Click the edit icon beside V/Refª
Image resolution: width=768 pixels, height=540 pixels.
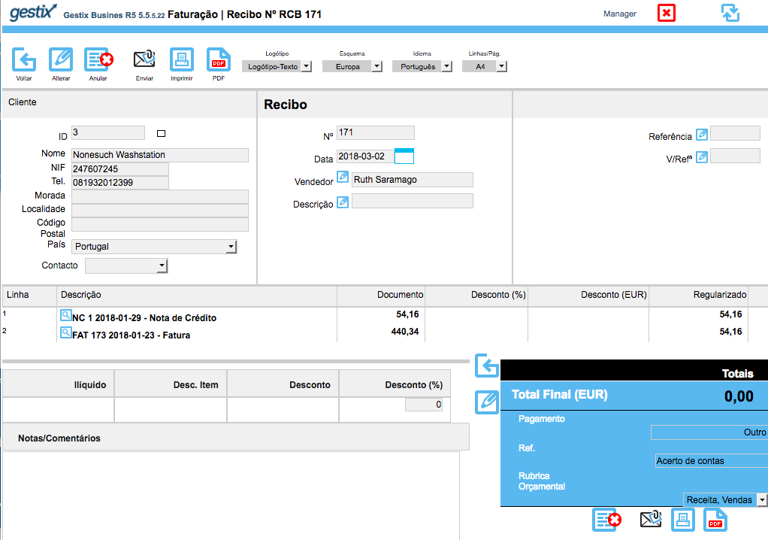[702, 156]
